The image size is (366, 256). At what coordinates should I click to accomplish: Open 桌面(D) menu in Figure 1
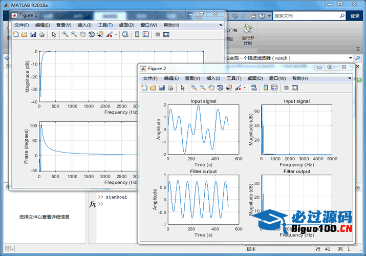pyautogui.click(x=126, y=25)
